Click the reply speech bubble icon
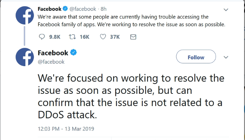This screenshot has width=245, height=140. click(42, 37)
